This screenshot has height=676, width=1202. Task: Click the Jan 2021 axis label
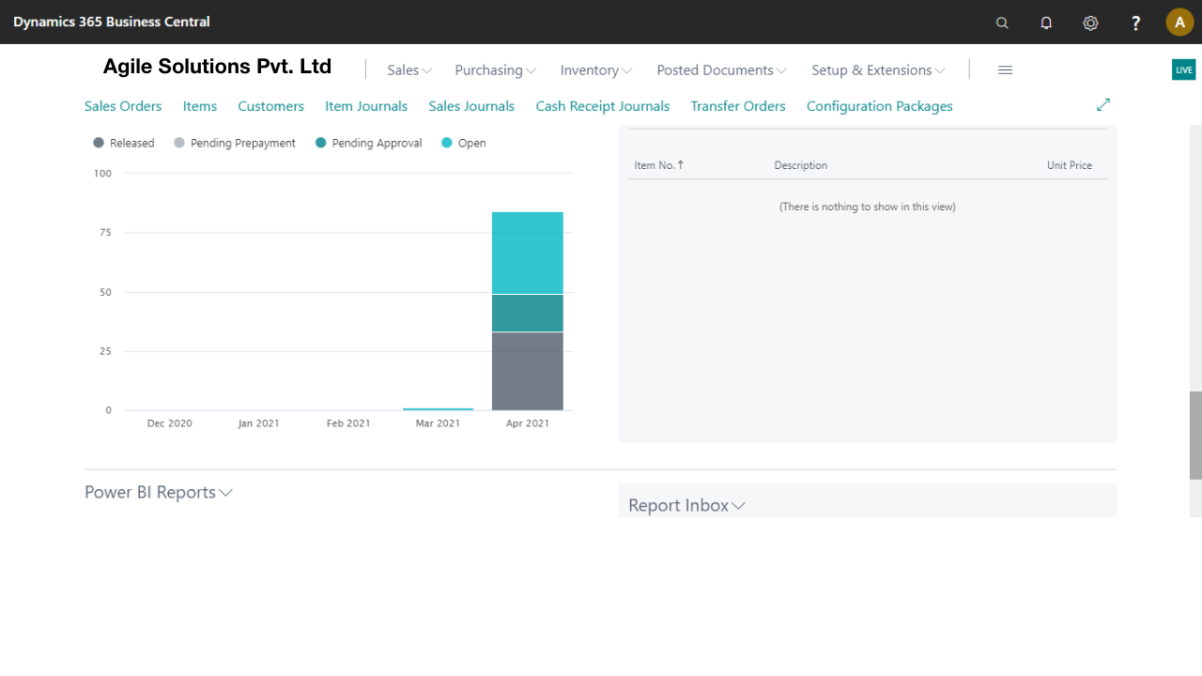click(258, 423)
